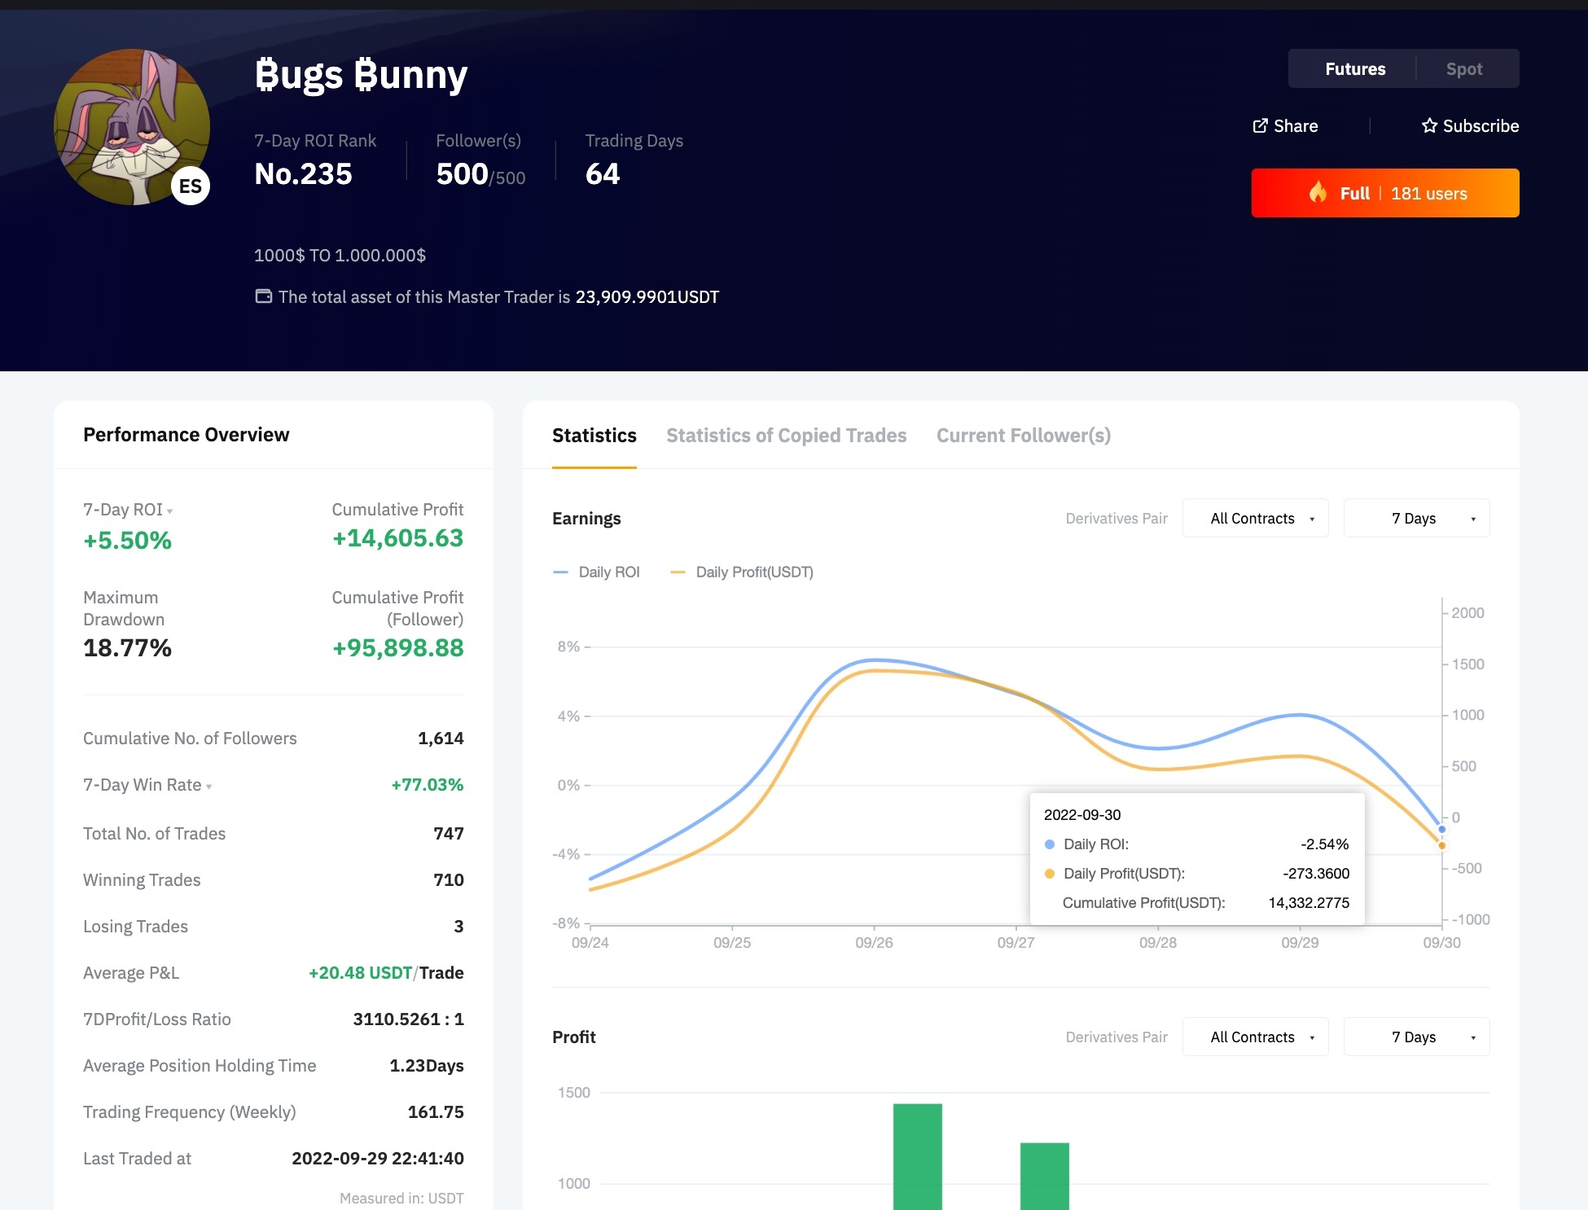Image resolution: width=1588 pixels, height=1210 pixels.
Task: Click the ES language badge
Action: [x=191, y=186]
